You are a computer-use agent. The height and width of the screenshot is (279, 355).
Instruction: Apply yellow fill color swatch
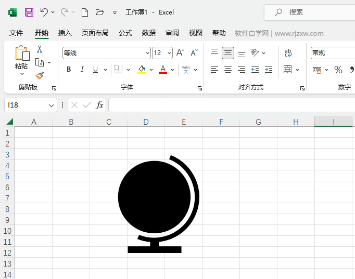[x=142, y=73]
